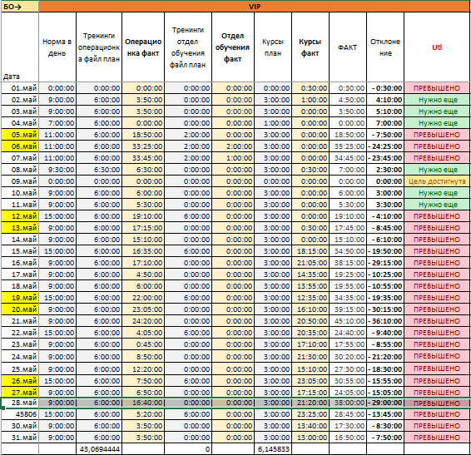Select 'ПРЕВЫШЕНО' in 01.май row
The width and height of the screenshot is (471, 455).
[x=438, y=88]
